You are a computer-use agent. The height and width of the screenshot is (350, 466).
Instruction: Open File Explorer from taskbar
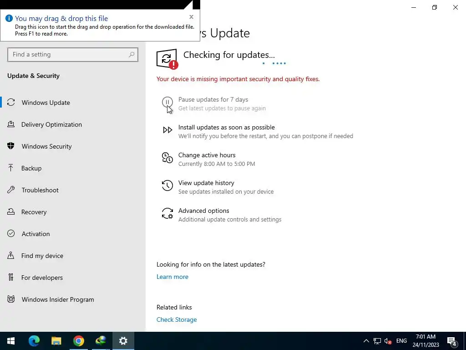tap(56, 341)
